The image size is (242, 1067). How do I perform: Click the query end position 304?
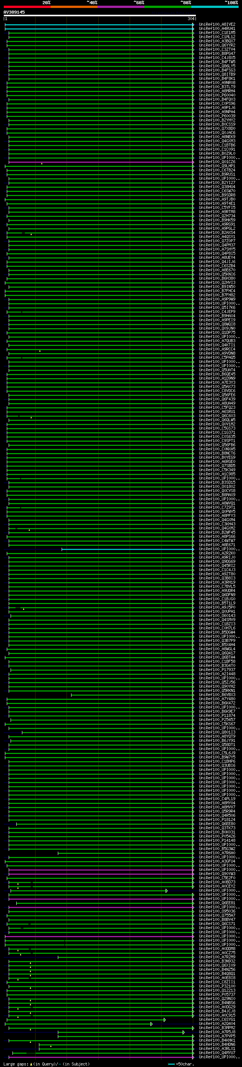191,19
